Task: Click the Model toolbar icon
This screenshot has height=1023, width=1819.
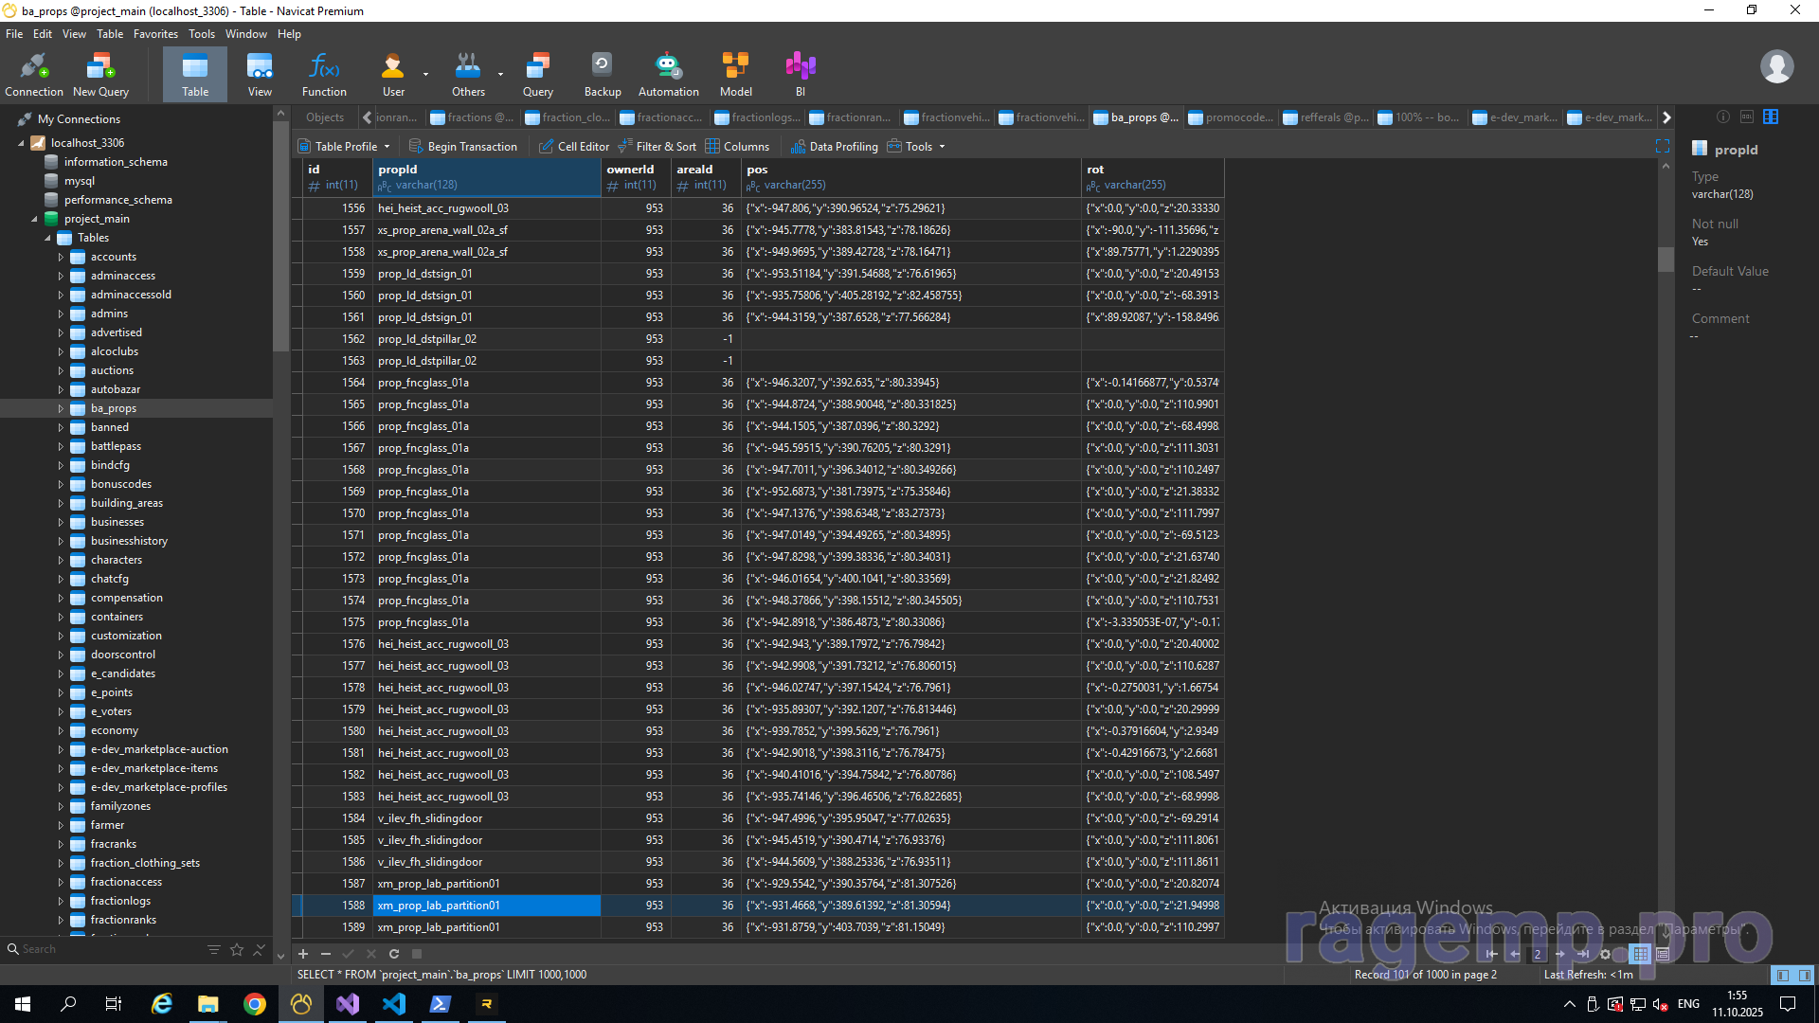Action: coord(735,75)
